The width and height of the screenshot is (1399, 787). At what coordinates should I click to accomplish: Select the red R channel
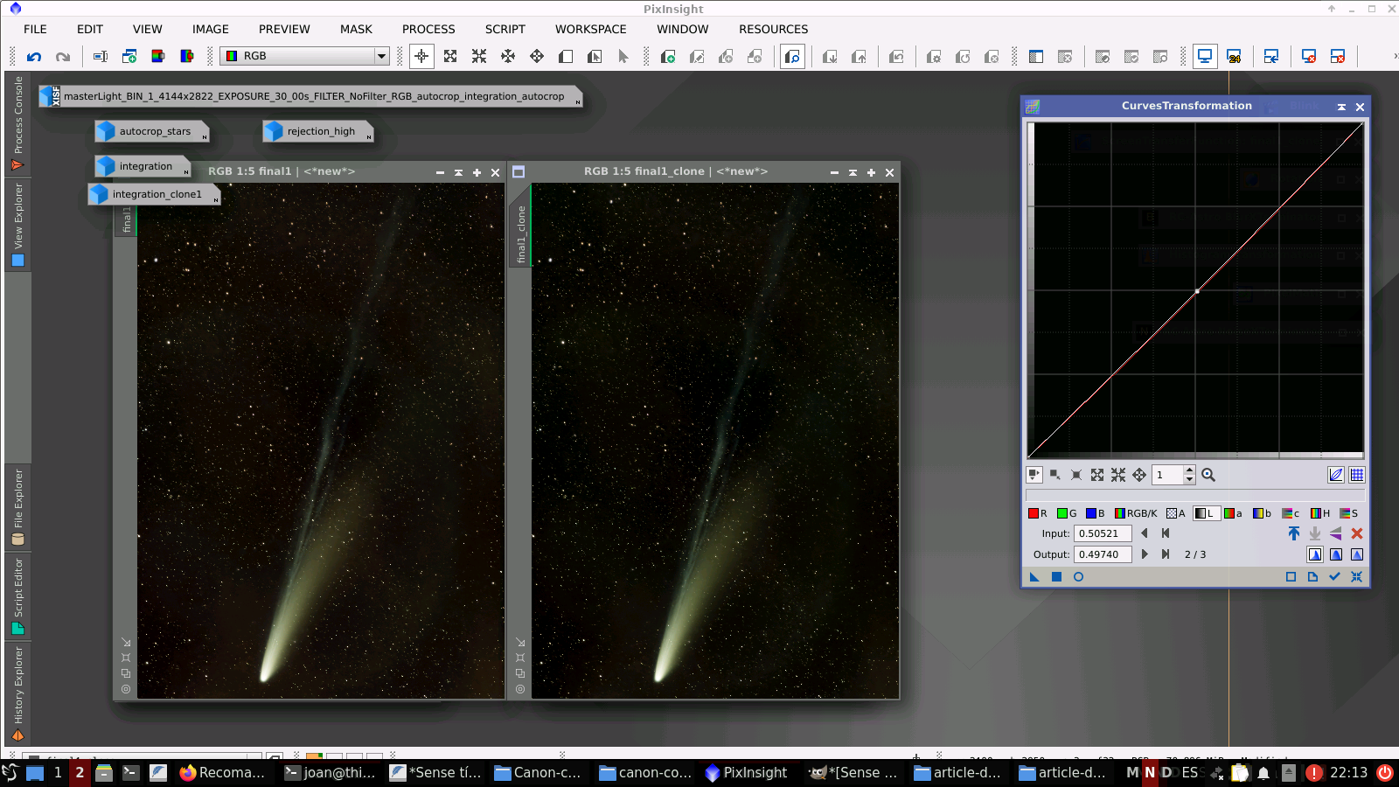[x=1038, y=513]
